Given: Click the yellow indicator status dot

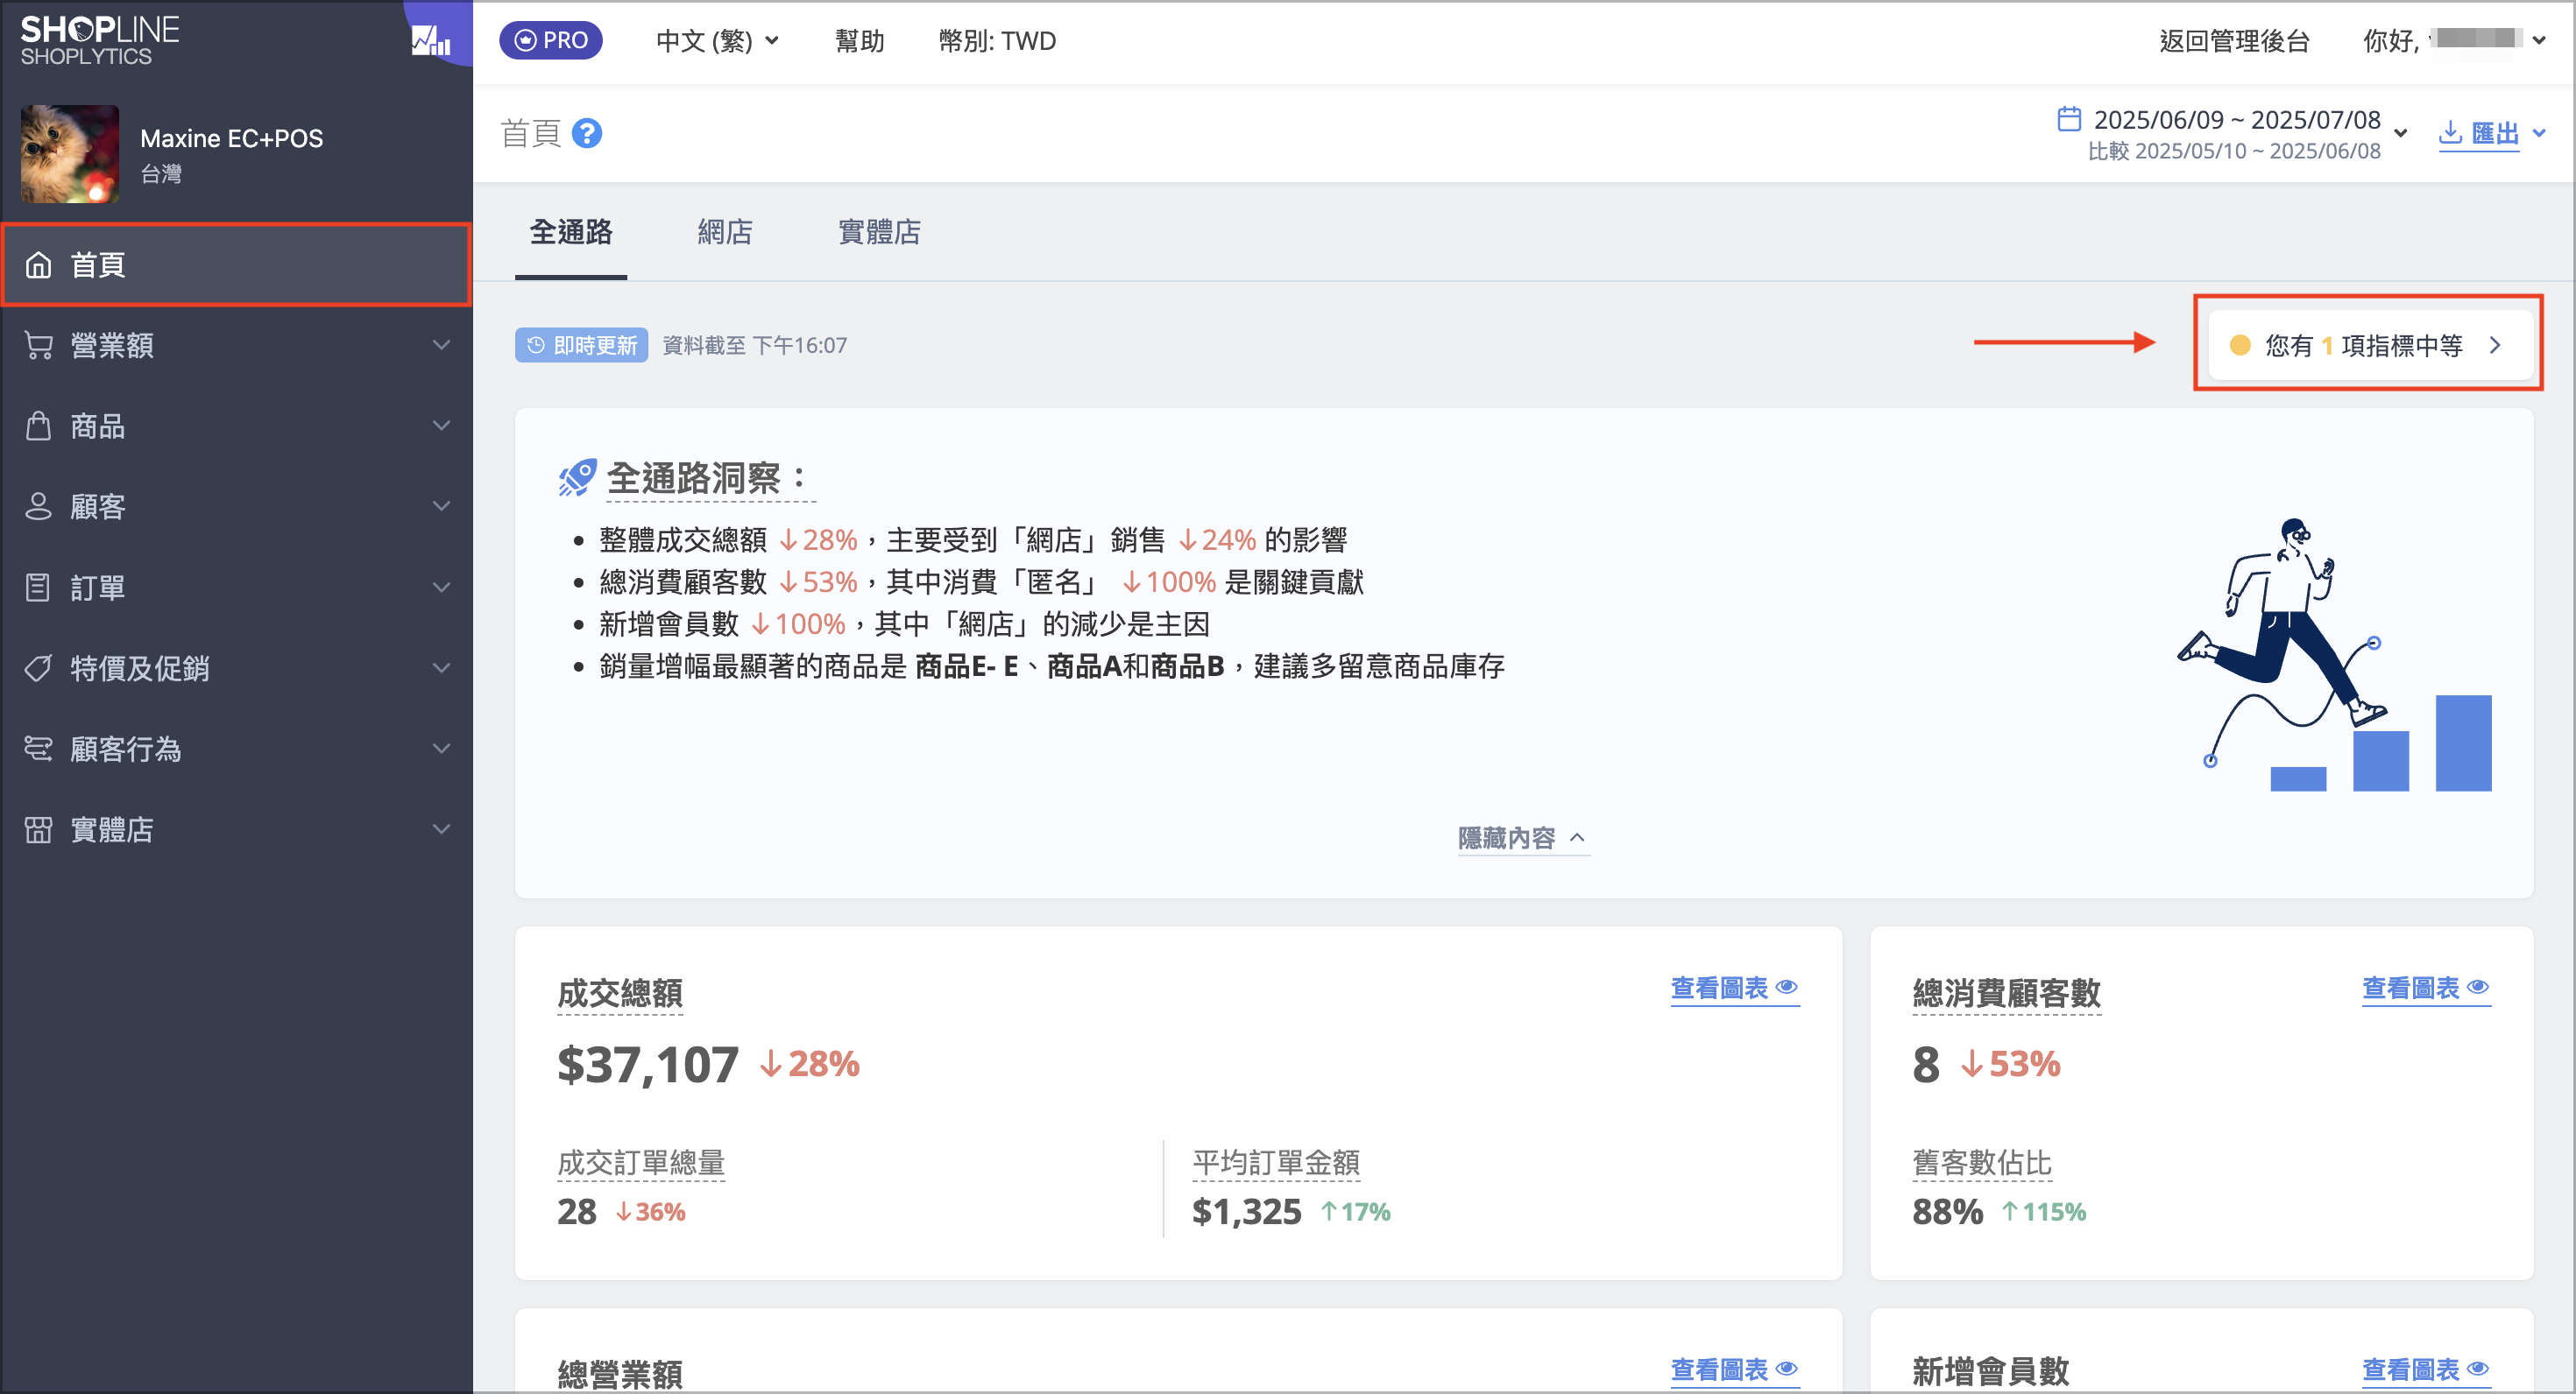Looking at the screenshot, I should click(x=2240, y=345).
